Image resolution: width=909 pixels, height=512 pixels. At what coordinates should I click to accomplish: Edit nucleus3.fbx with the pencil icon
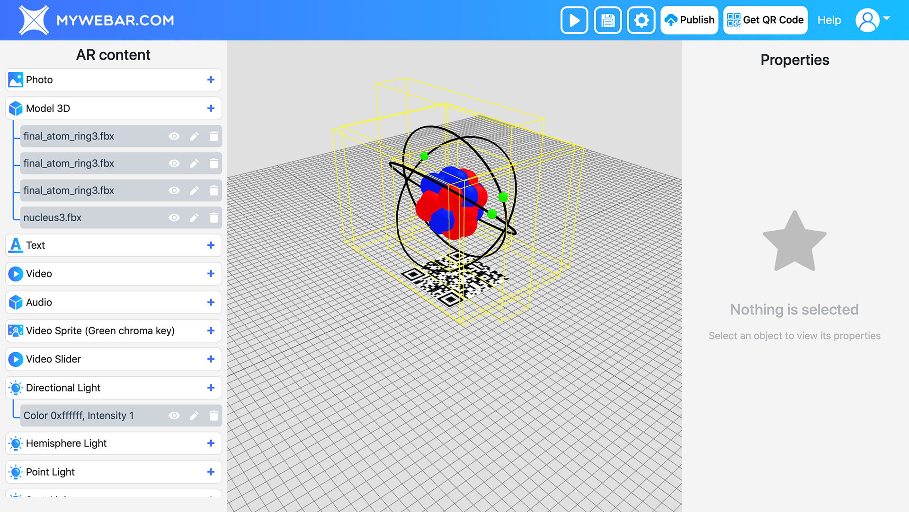pyautogui.click(x=194, y=217)
